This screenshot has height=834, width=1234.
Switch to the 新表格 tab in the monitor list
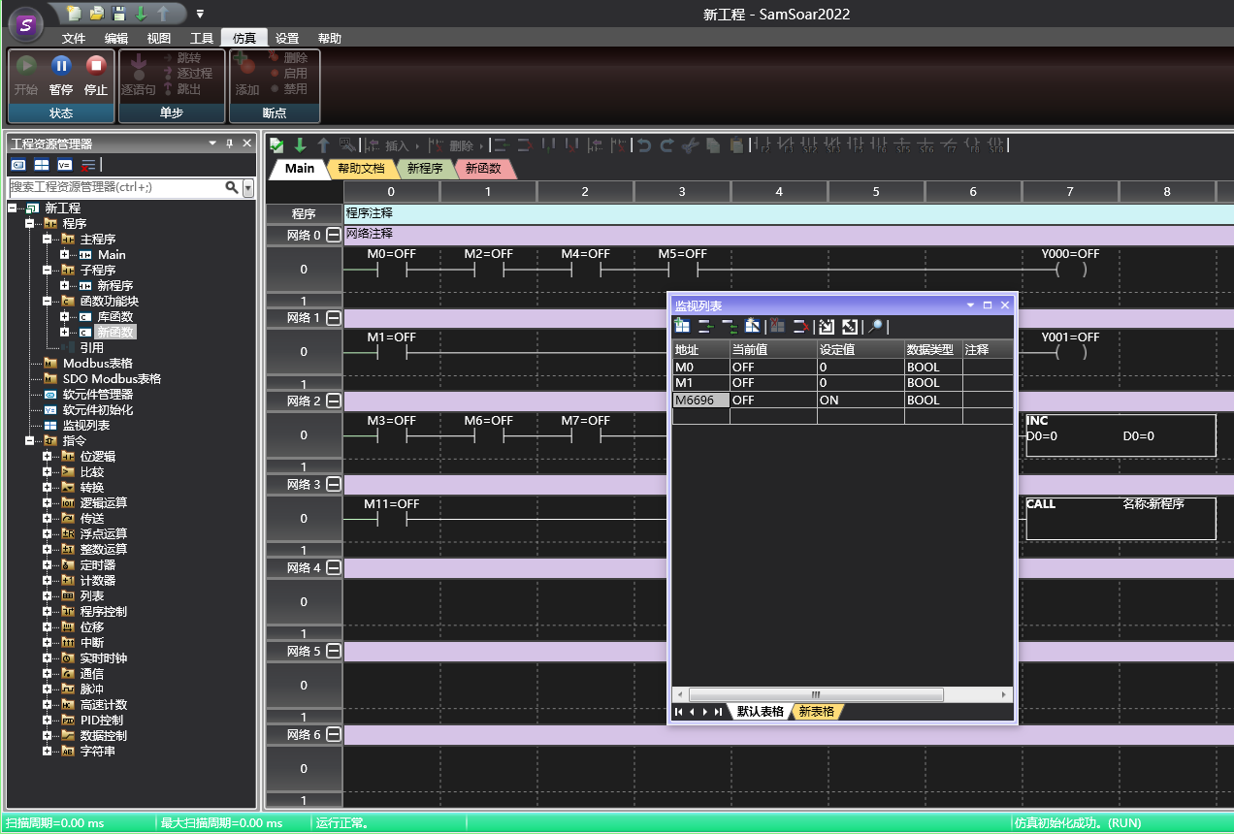[x=816, y=711]
